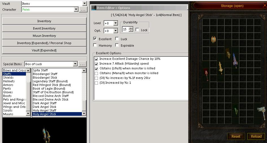Select the golden amulet item in storage grid
267x143 pixels.
(x=213, y=40)
